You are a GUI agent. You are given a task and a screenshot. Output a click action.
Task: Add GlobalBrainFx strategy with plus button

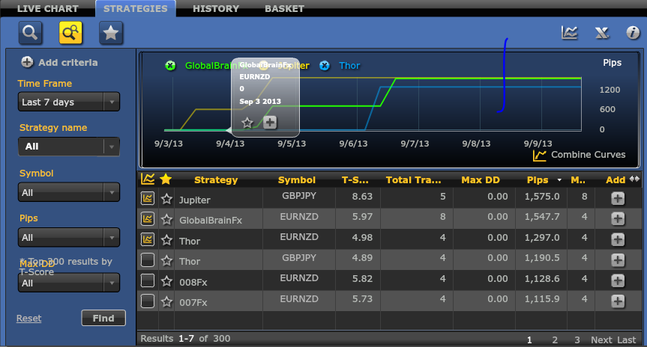[618, 218]
